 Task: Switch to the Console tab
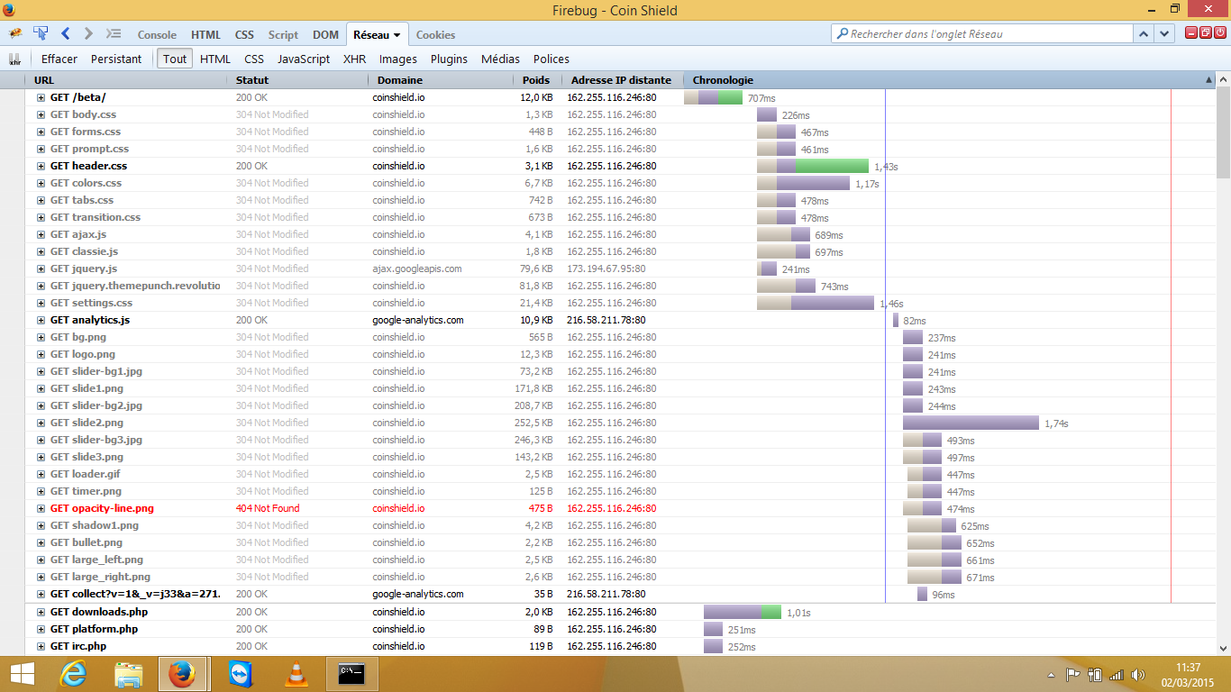(157, 35)
